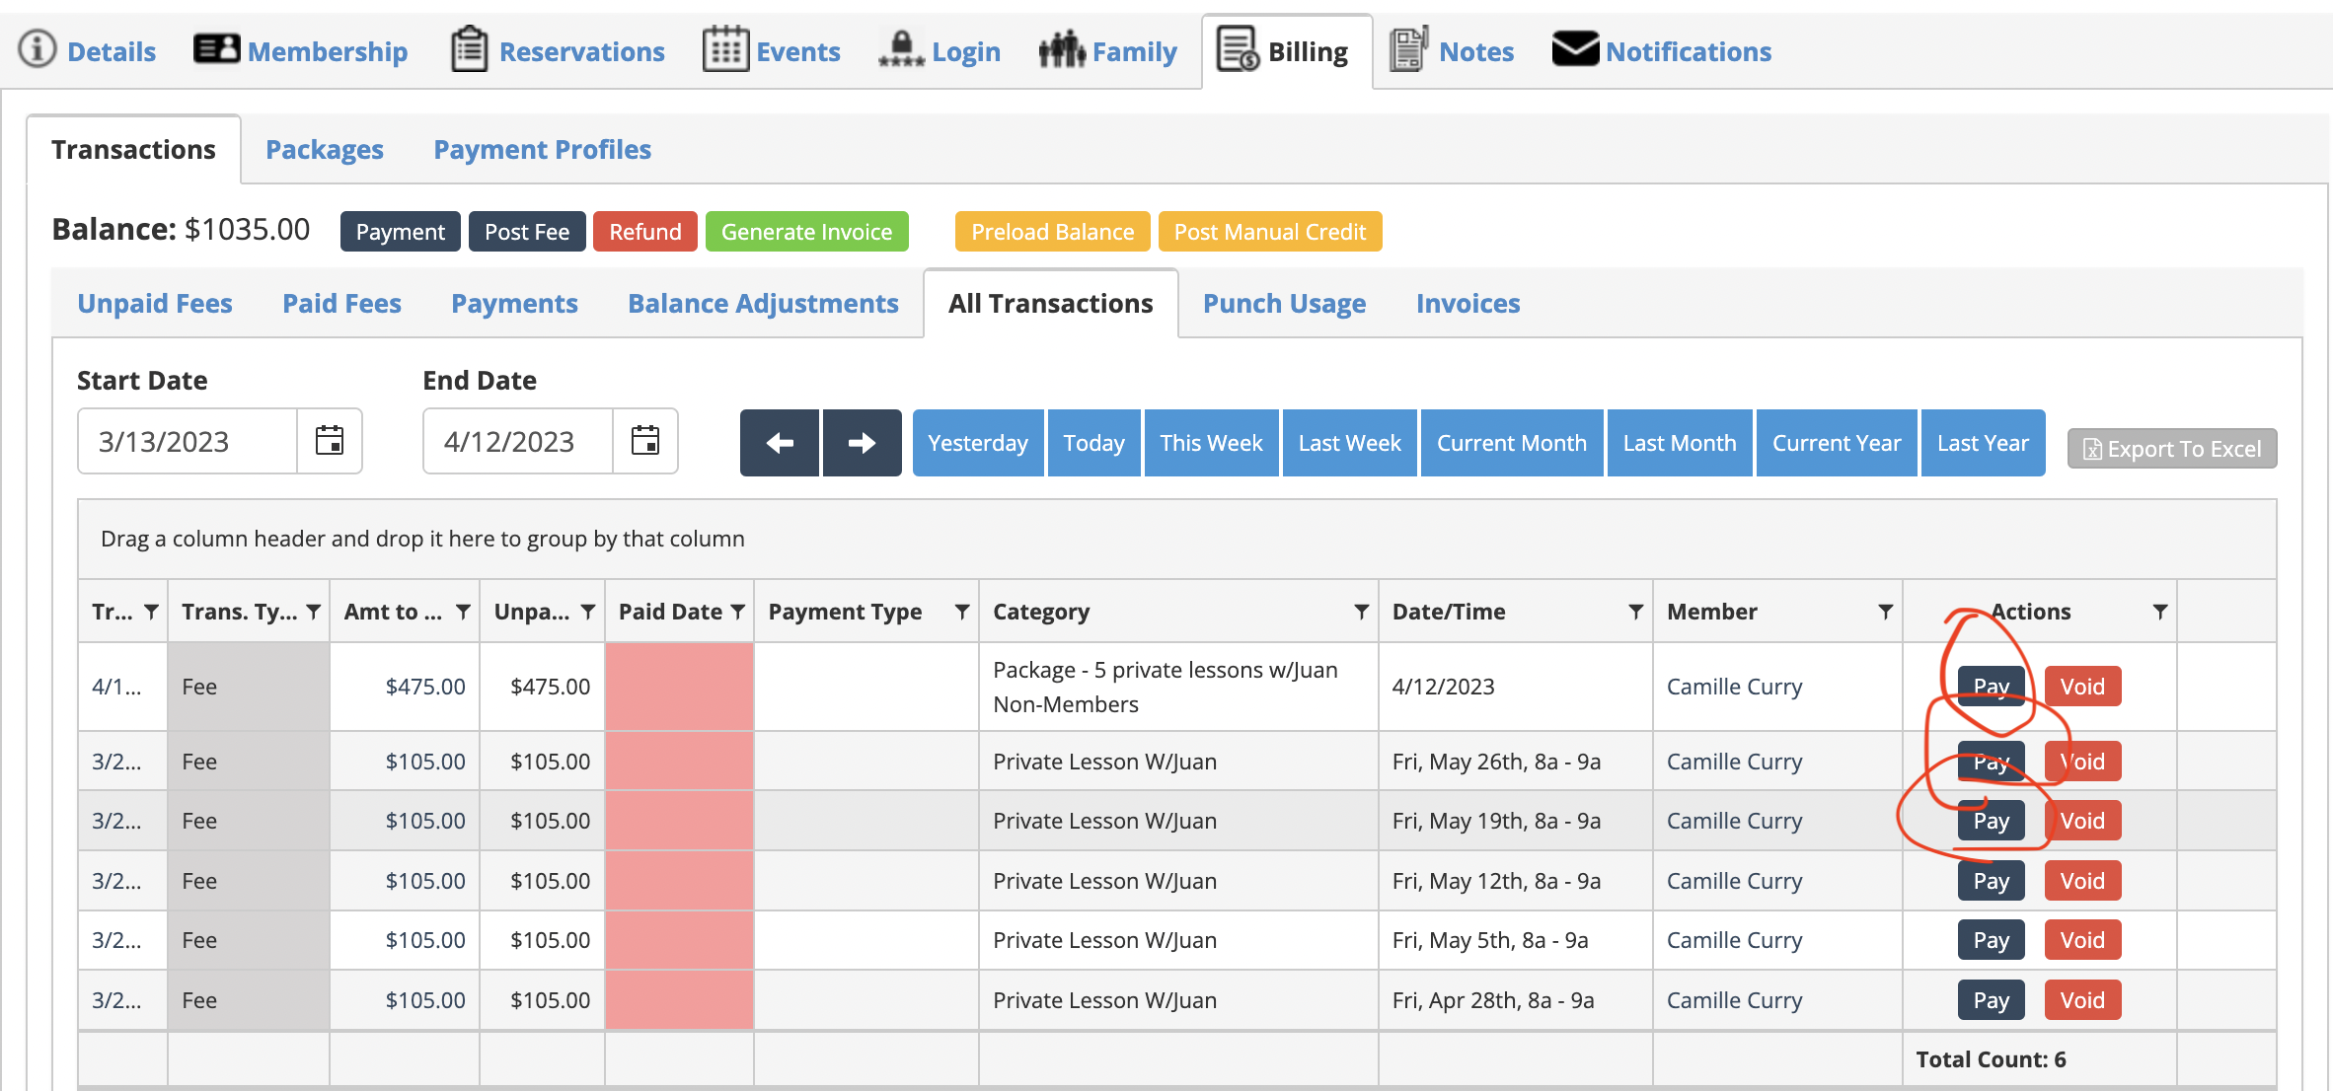Void the $475.00 package fee

pos(2082,687)
